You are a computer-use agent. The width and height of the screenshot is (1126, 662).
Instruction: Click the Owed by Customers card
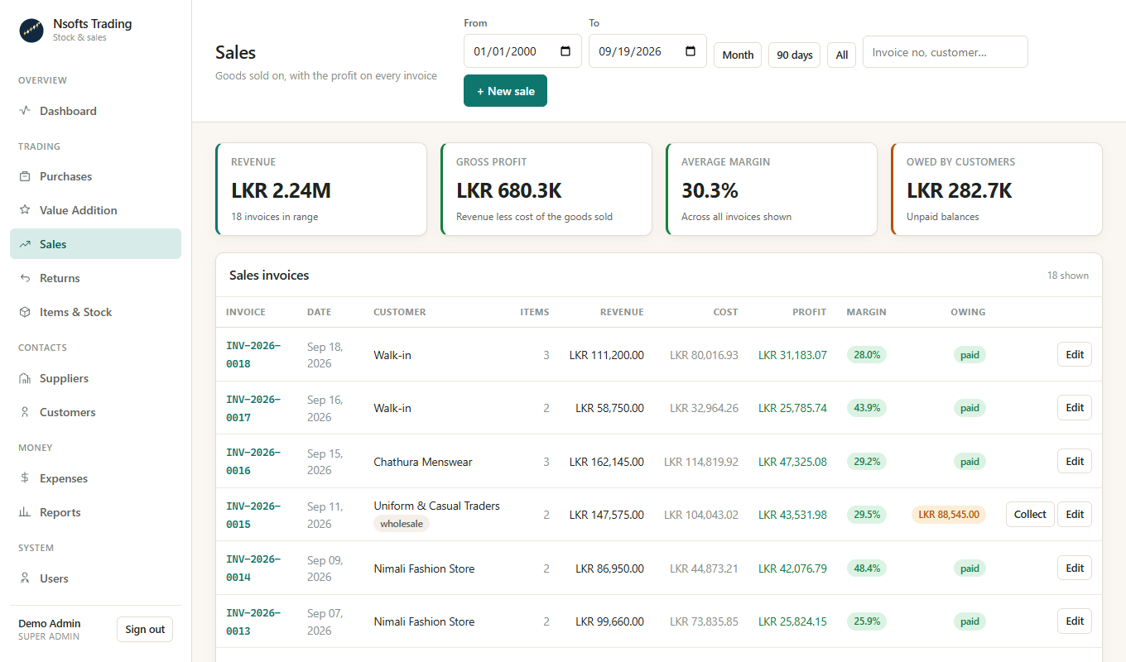997,189
